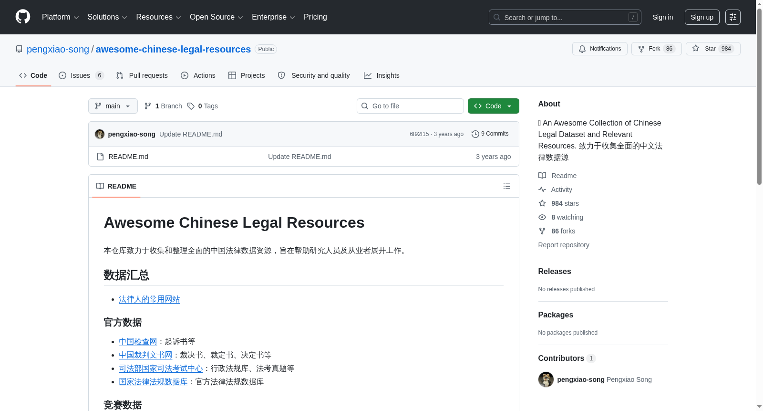The image size is (763, 411).
Task: Open the 法律人的常用网站 link
Action: coord(149,299)
